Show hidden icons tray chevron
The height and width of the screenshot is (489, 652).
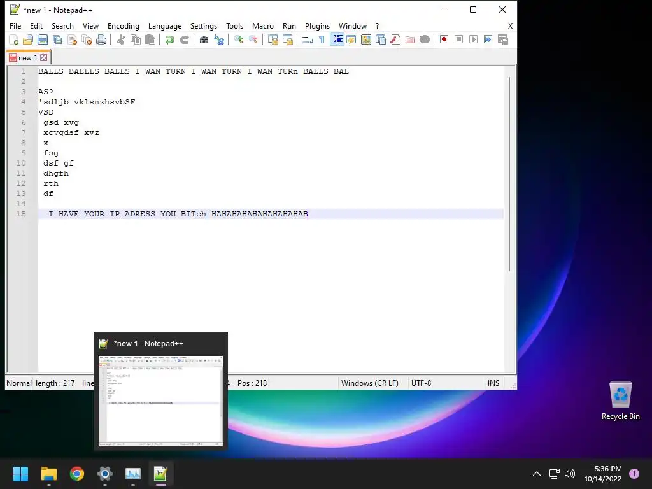coord(537,474)
